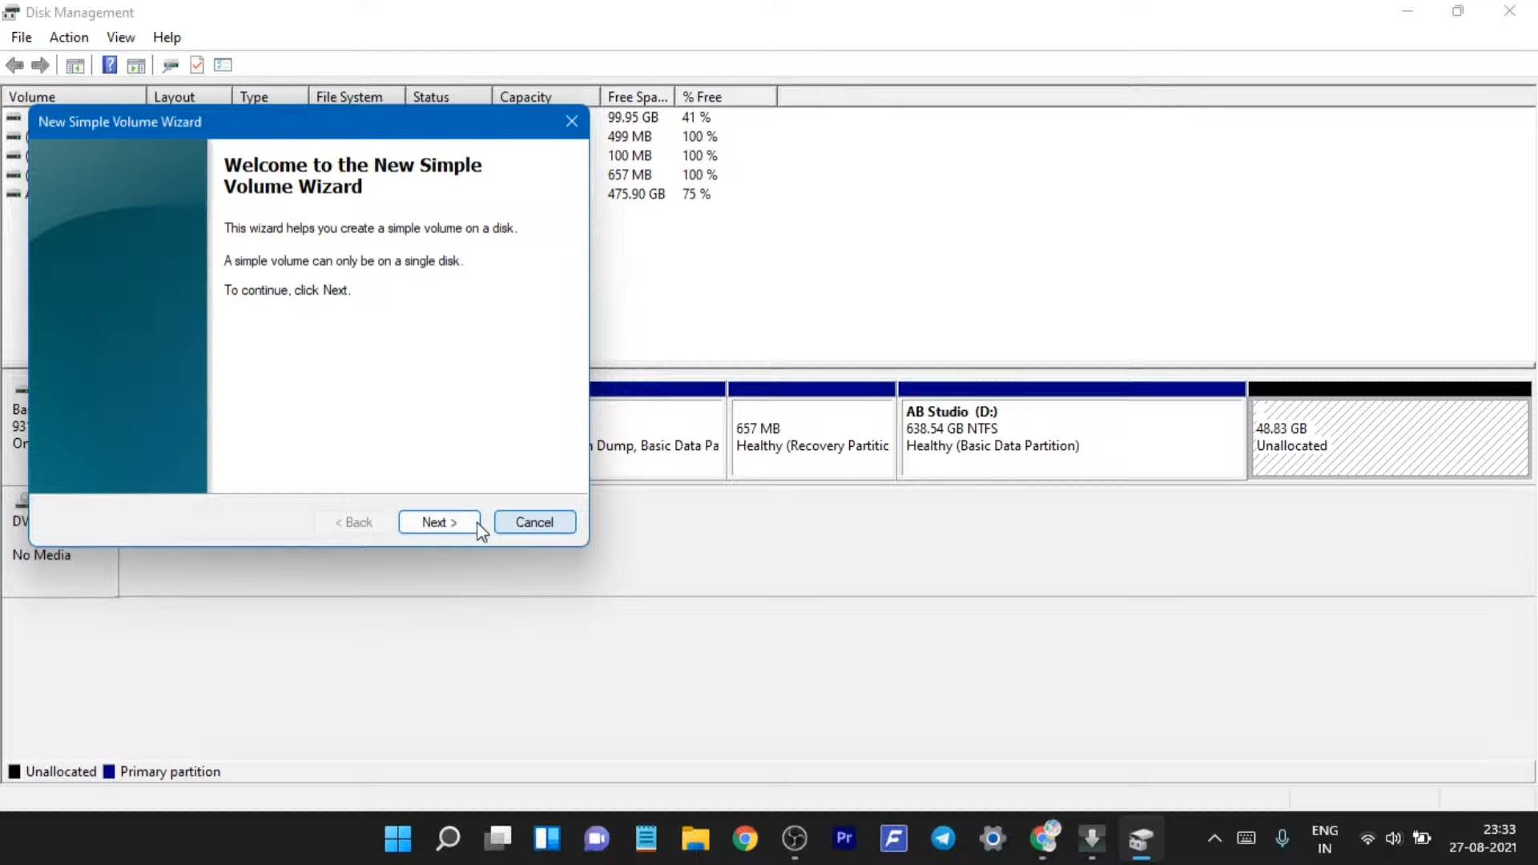Open the Adobe Premiere Pro taskbar icon
1538x865 pixels.
(843, 839)
